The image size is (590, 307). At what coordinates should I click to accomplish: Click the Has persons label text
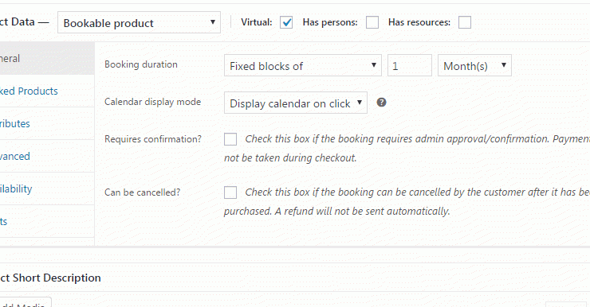click(x=330, y=22)
